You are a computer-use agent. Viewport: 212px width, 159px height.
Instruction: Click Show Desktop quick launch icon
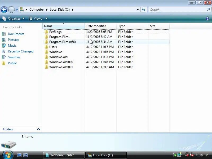point(19,155)
